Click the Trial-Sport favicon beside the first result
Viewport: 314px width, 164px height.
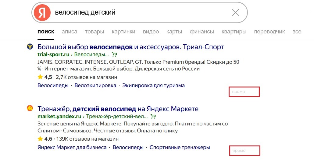[30, 47]
